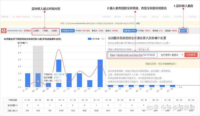Click the item link input field
This screenshot has width=200, height=116.
pyautogui.click(x=133, y=55)
